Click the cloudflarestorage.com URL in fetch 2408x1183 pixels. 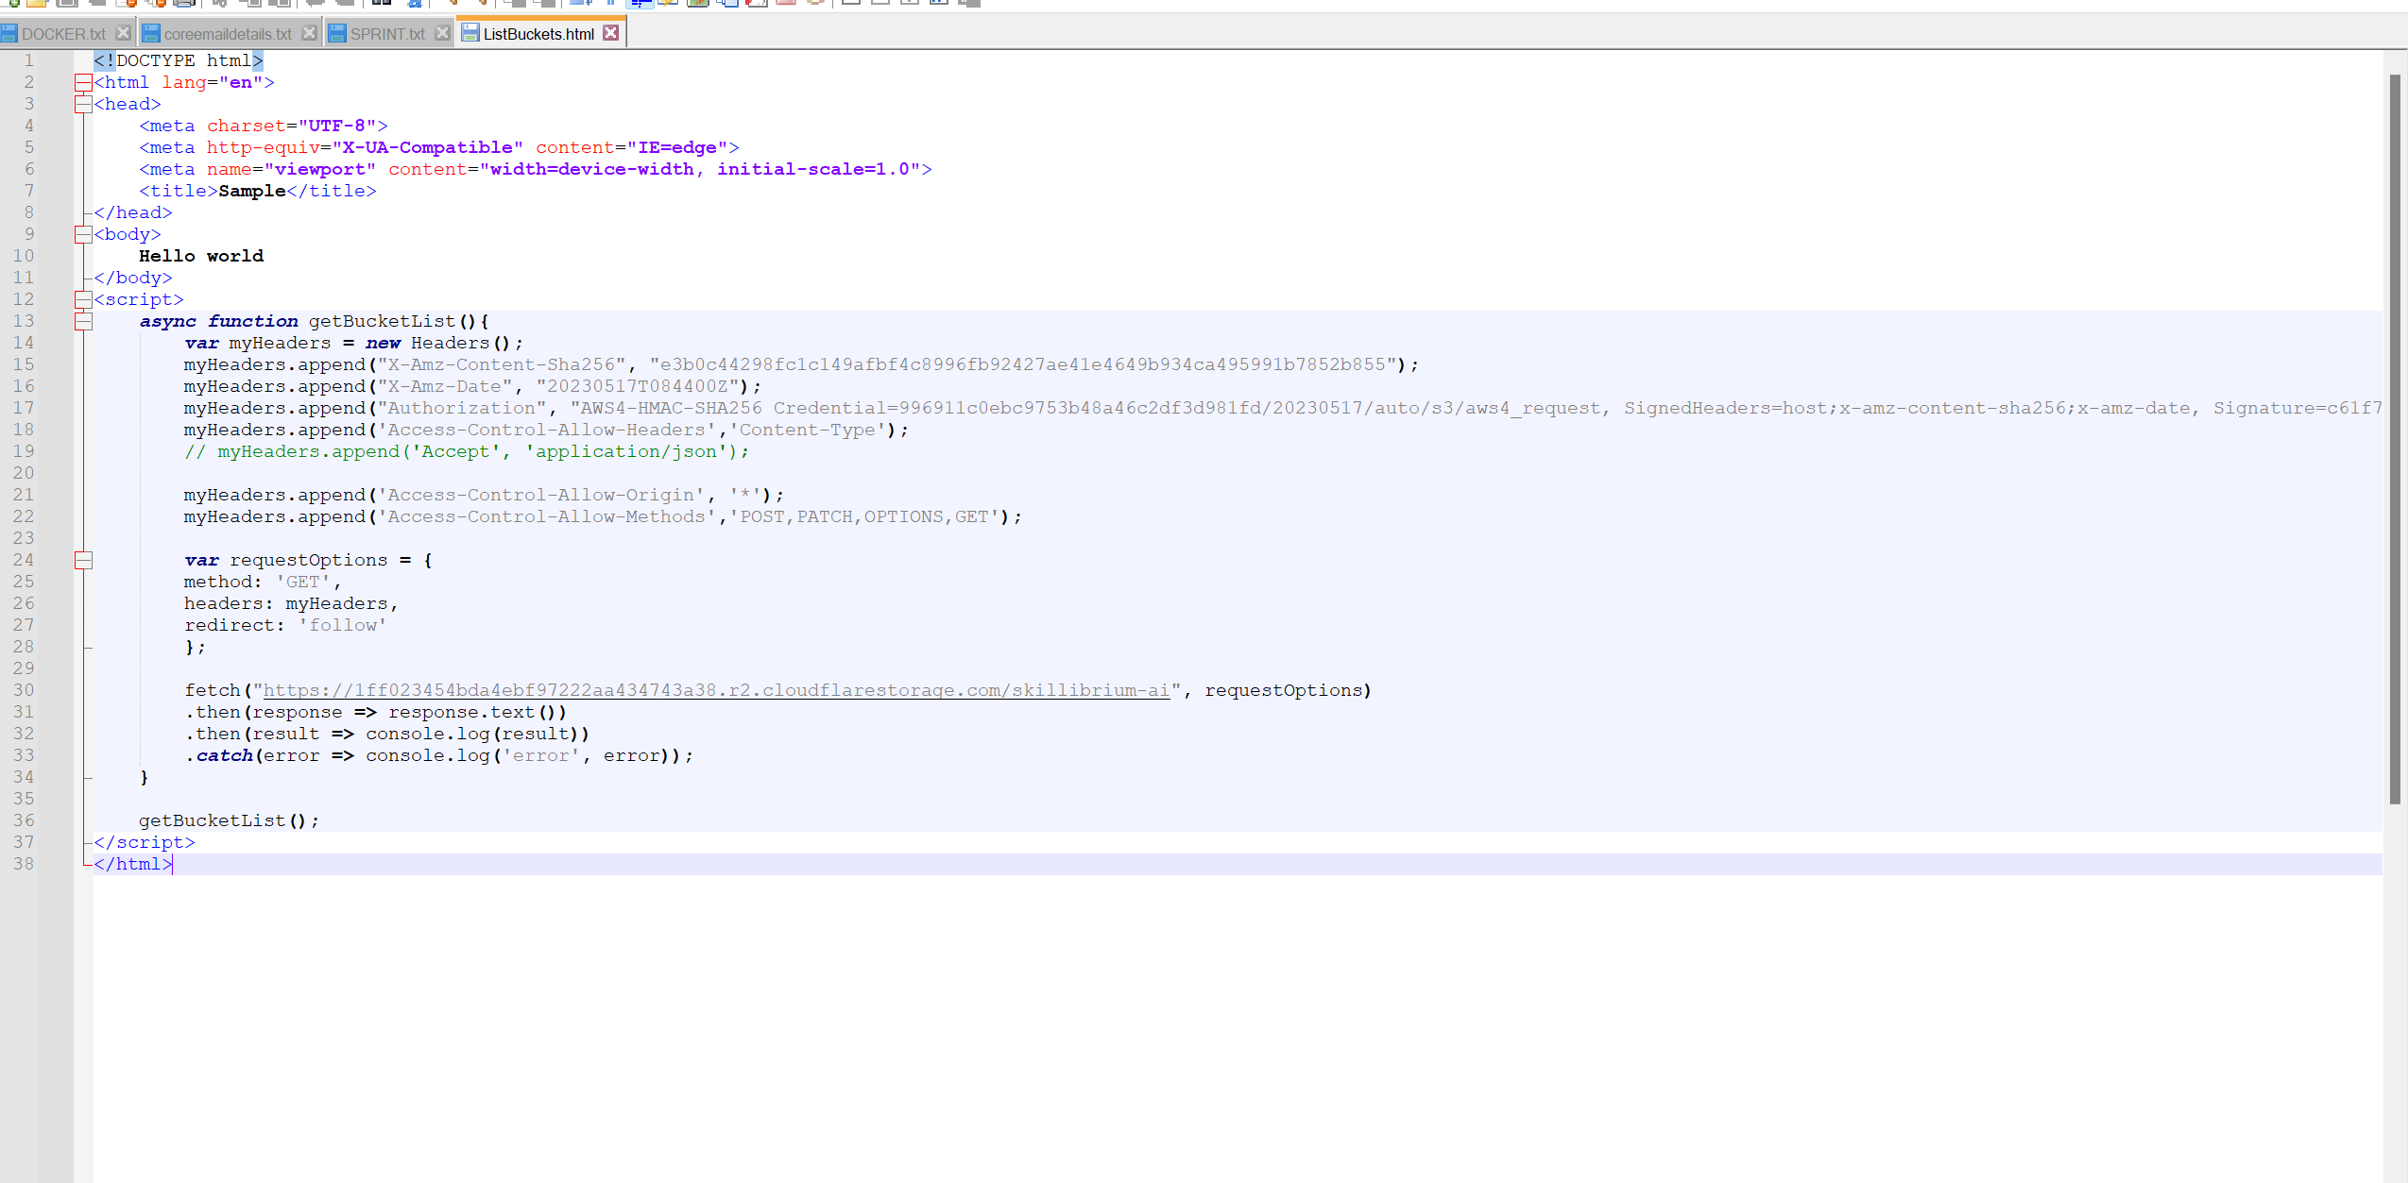(715, 691)
